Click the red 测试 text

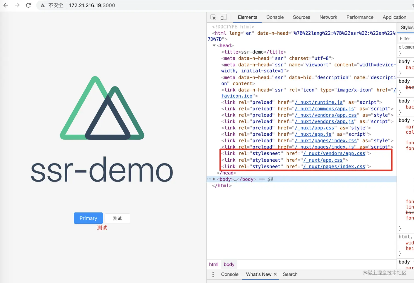[x=102, y=228]
